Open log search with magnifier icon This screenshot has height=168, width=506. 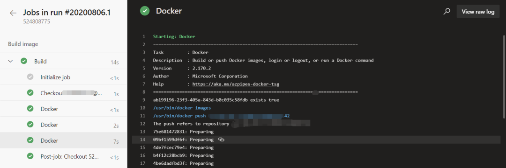pos(446,12)
